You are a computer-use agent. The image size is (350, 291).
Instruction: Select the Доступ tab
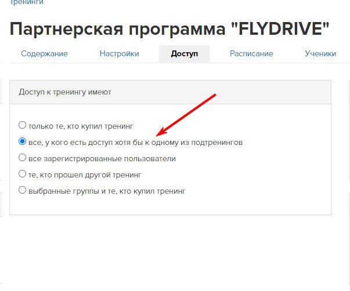184,54
